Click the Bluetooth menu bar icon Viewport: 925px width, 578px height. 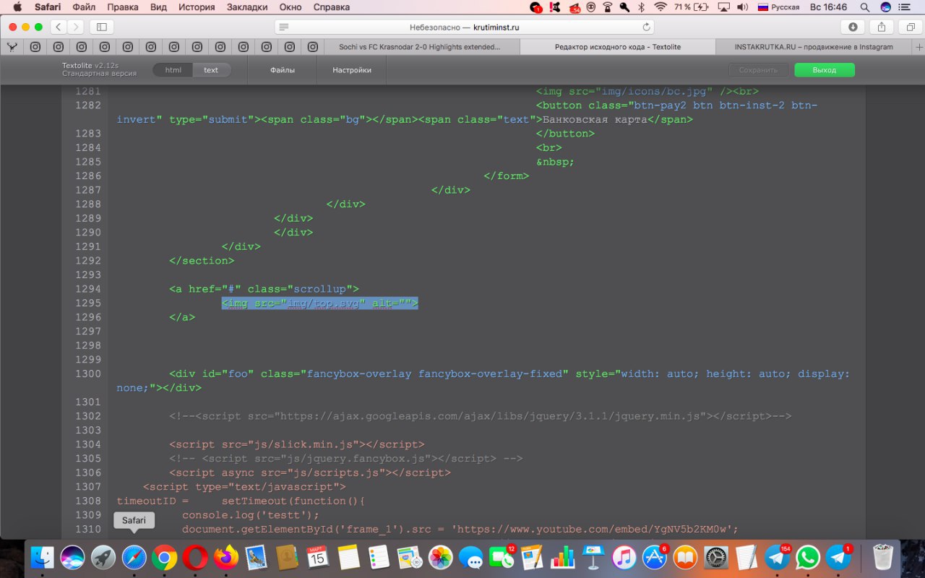point(641,7)
